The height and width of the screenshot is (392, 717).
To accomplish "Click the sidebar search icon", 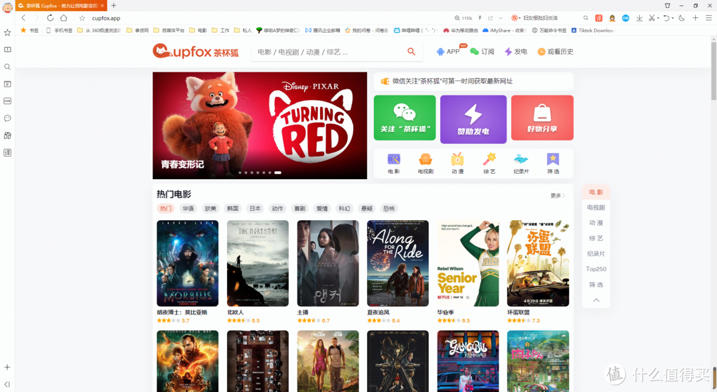I will click(x=7, y=67).
